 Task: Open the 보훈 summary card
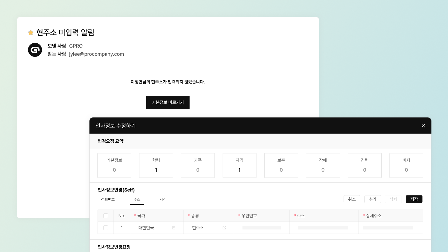tap(281, 165)
